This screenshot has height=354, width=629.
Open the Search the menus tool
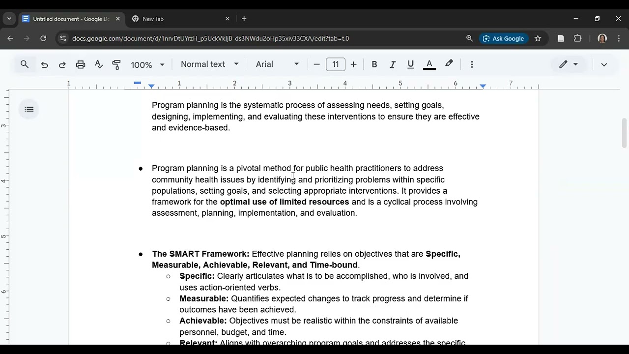(x=25, y=64)
